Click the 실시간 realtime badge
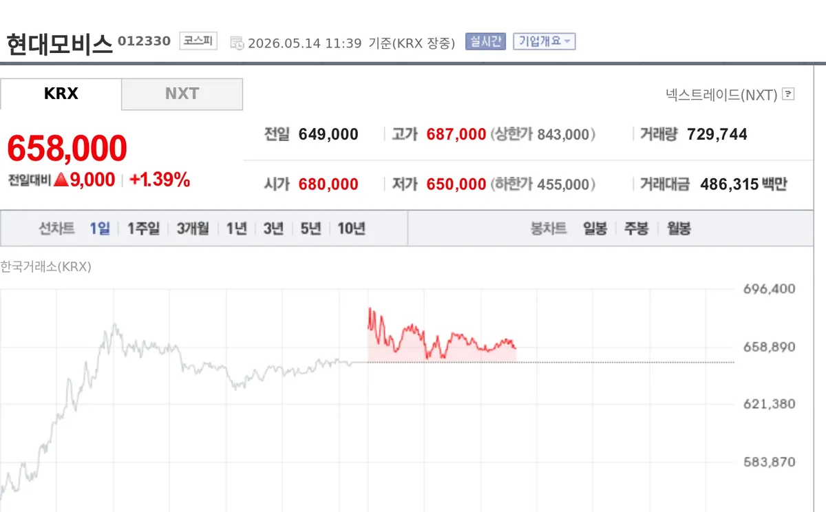Screen dimensions: 826x512 pos(485,41)
